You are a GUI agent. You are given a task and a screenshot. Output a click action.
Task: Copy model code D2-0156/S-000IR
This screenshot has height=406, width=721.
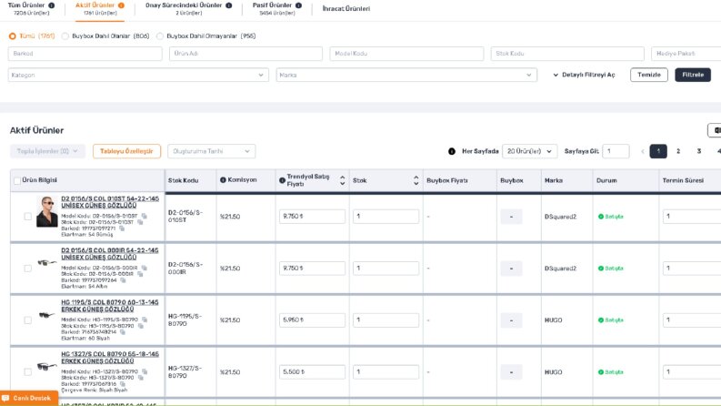[144, 268]
